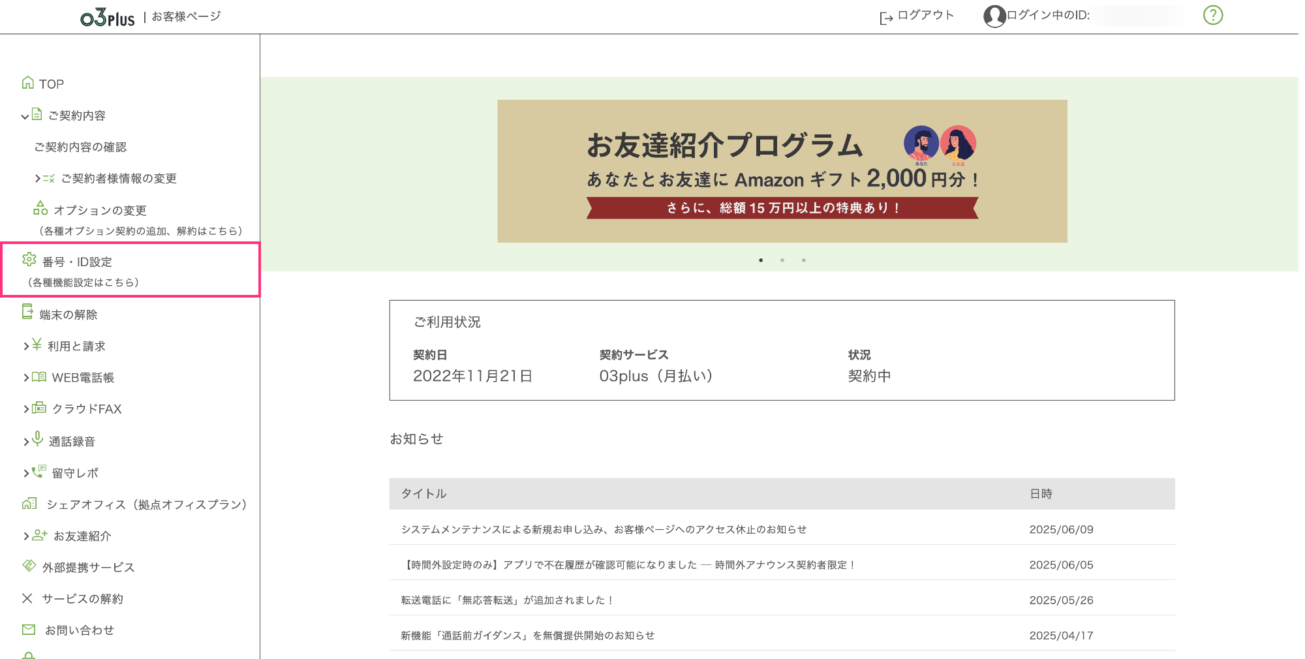The width and height of the screenshot is (1305, 659).
Task: Click the 通話録音 microphone icon
Action: click(x=37, y=440)
